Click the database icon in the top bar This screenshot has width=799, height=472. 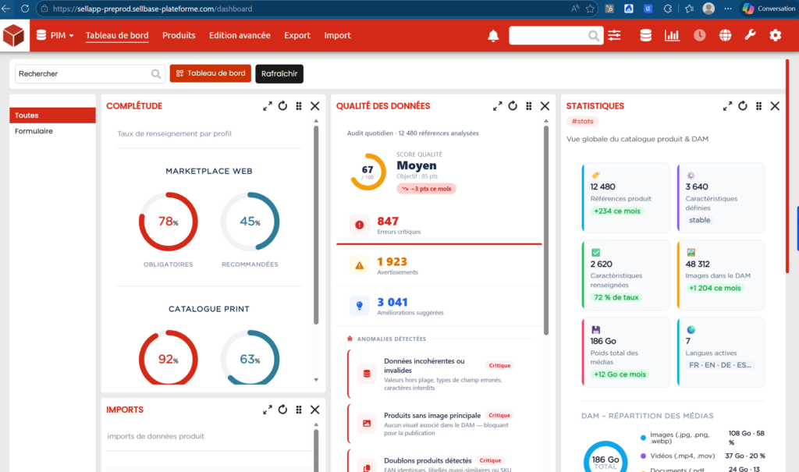(645, 36)
